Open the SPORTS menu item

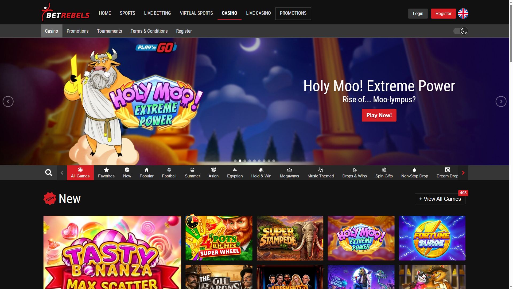point(127,13)
